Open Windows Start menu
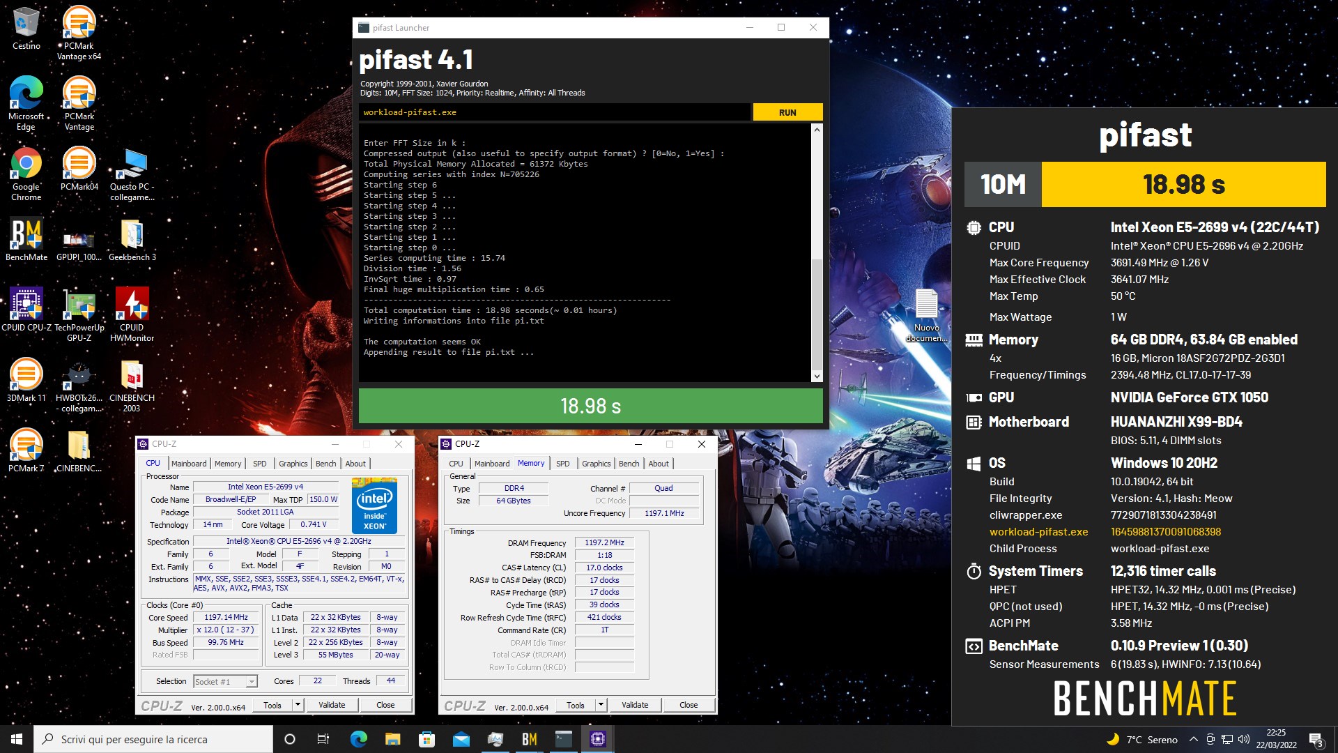Image resolution: width=1338 pixels, height=753 pixels. (x=17, y=739)
